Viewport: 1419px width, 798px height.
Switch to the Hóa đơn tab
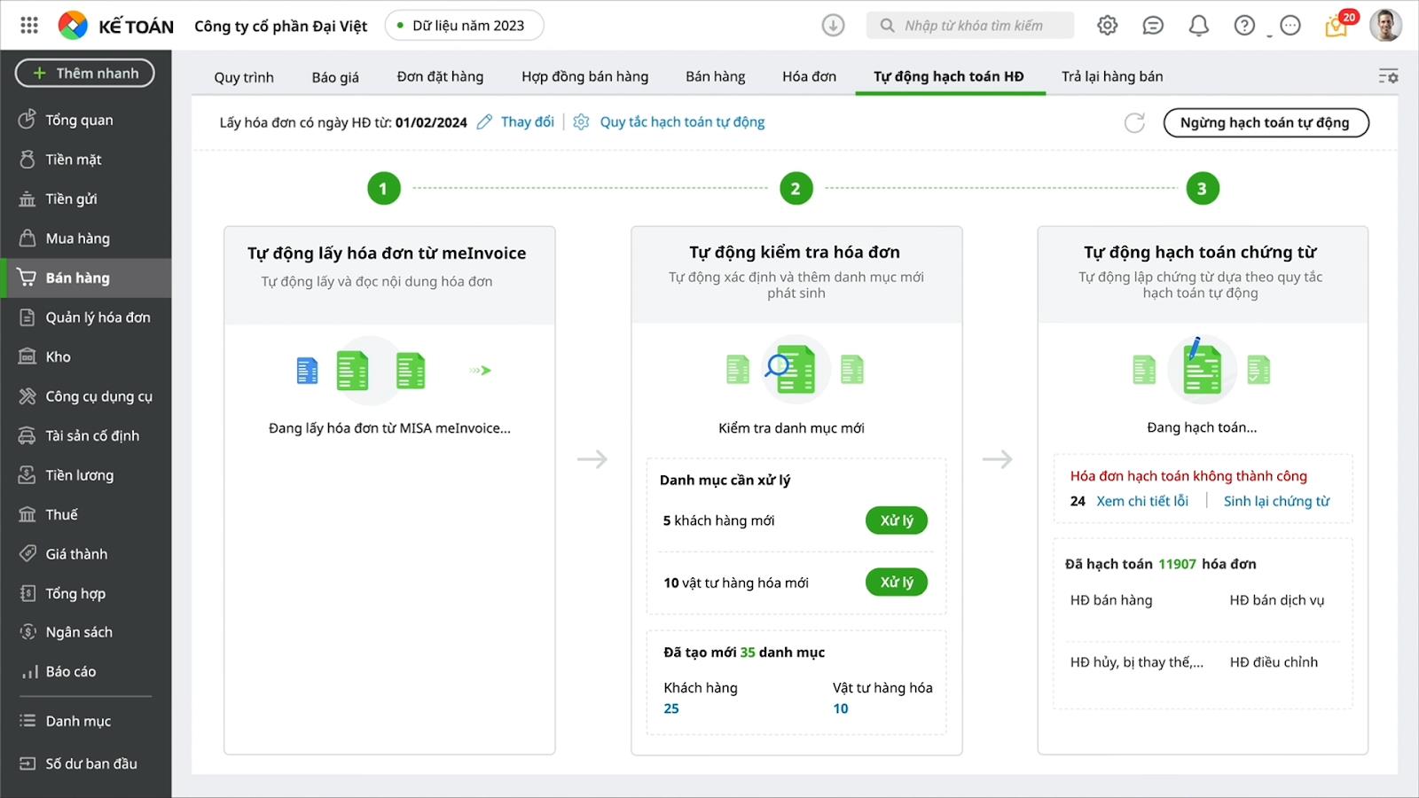coord(809,76)
